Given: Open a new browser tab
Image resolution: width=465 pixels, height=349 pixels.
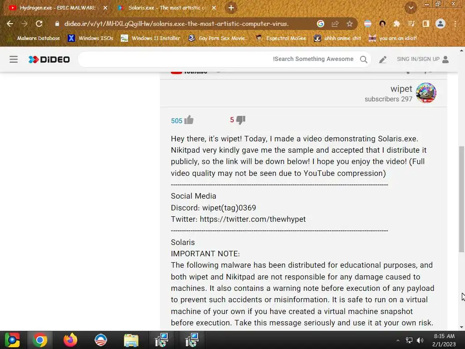Looking at the screenshot, I should point(231,8).
